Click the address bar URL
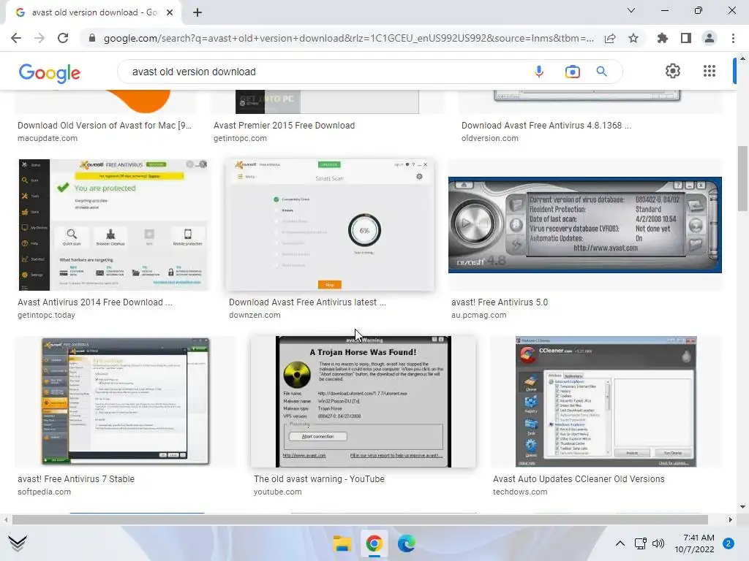The image size is (749, 561). click(x=349, y=38)
